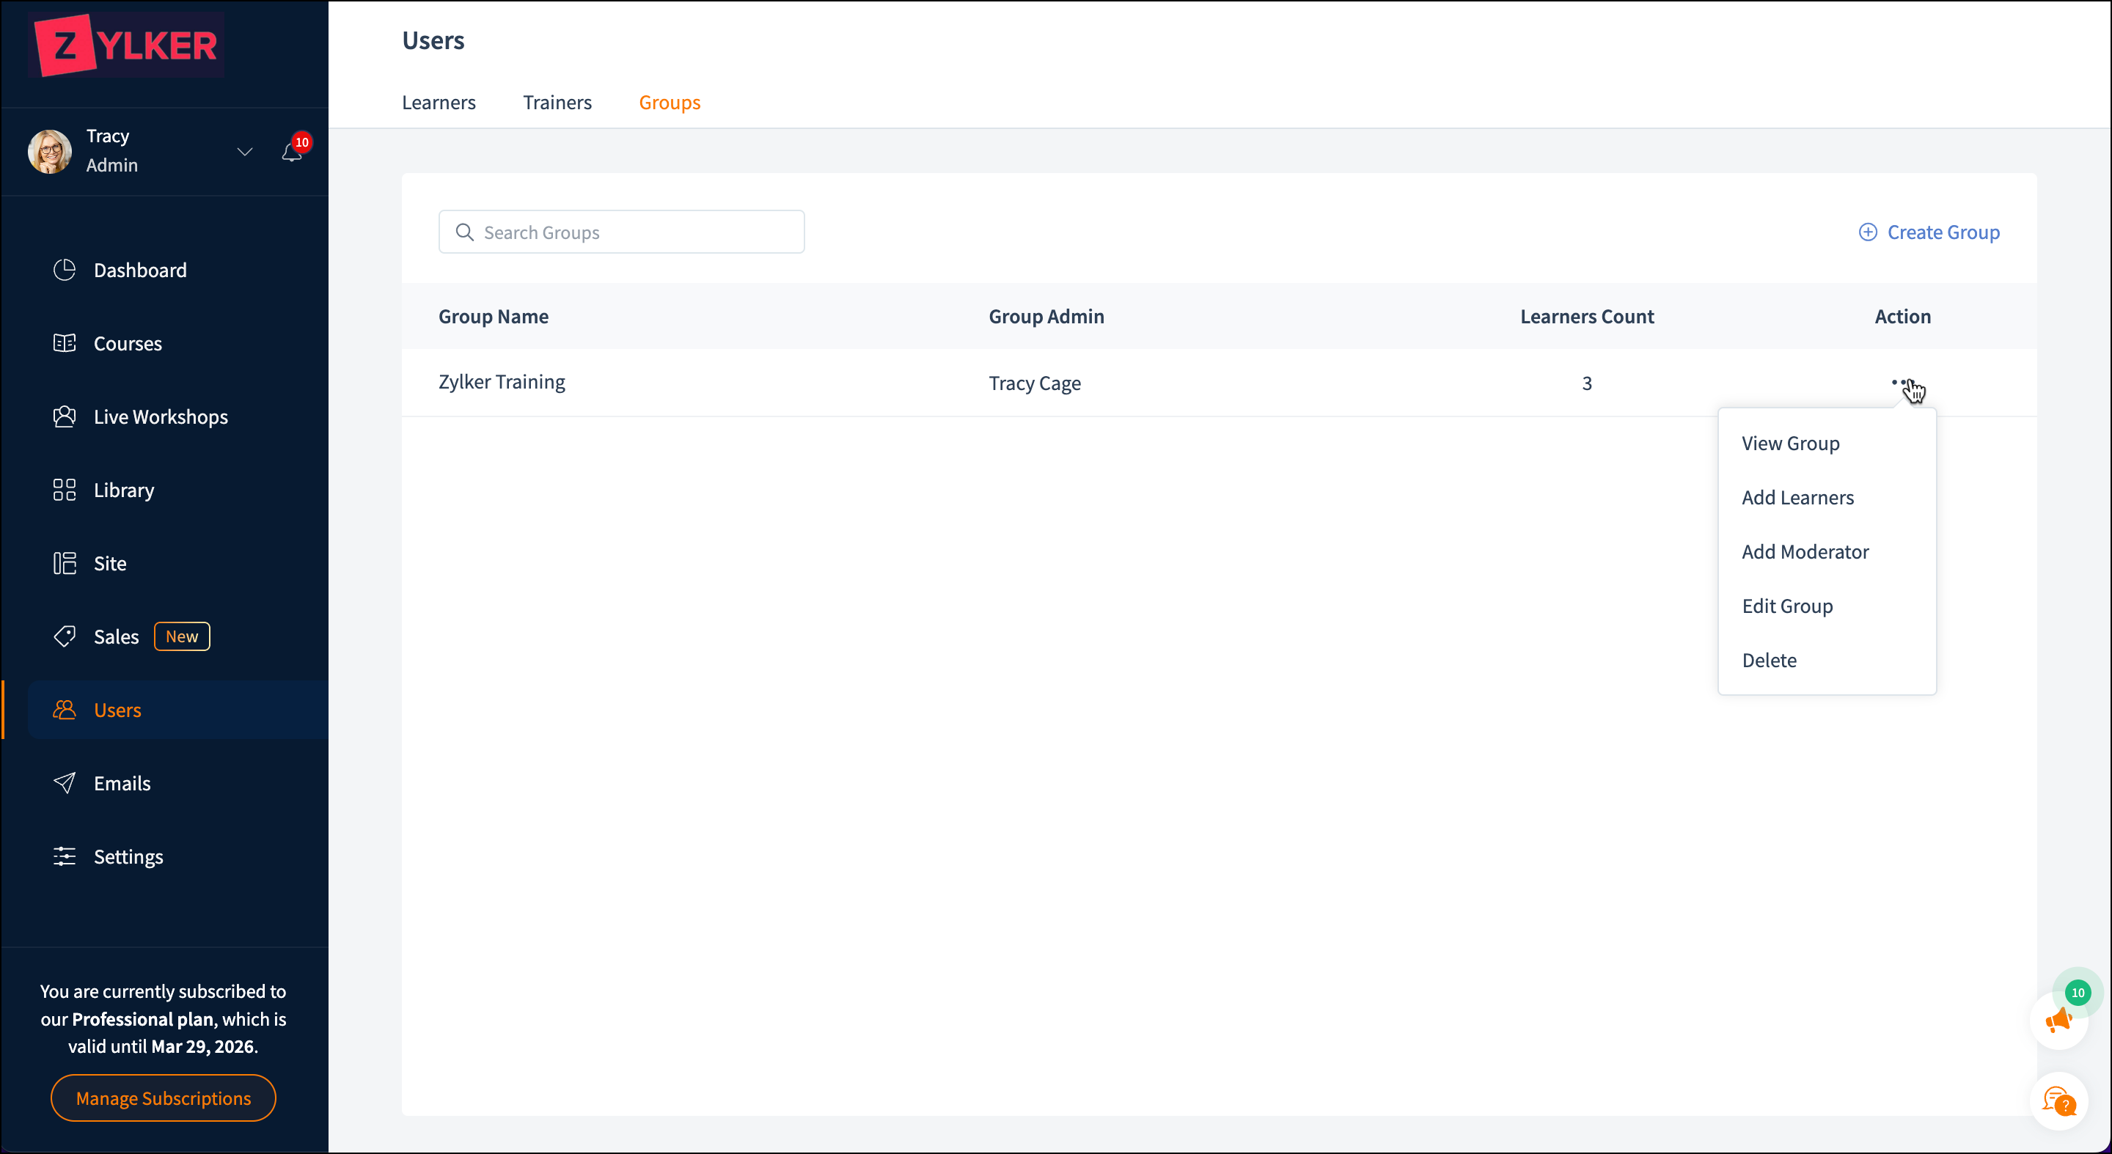Switch to the Trainers tab

click(557, 103)
